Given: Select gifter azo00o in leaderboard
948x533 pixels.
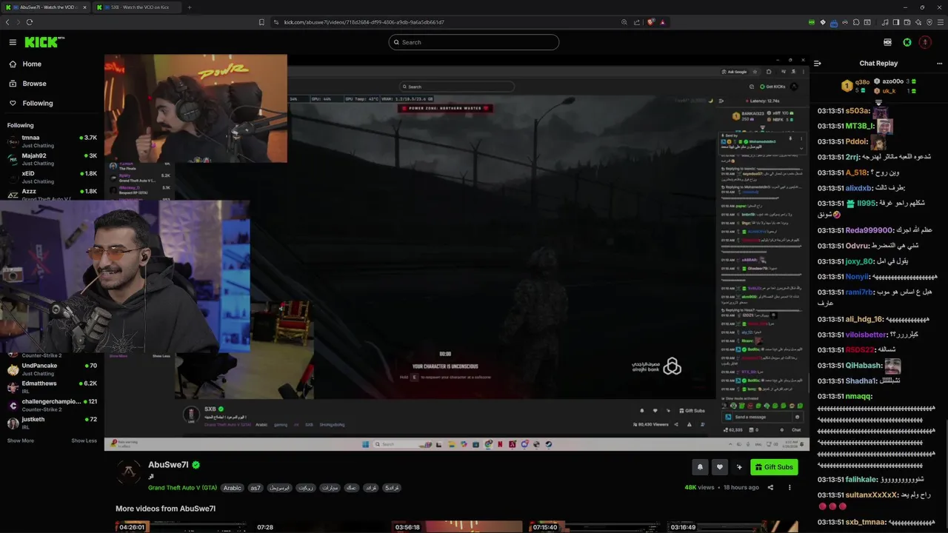Looking at the screenshot, I should 892,81.
